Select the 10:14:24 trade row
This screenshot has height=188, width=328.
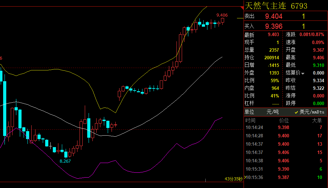click(285, 127)
